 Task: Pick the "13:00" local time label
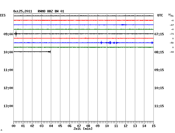click(x=8, y=106)
